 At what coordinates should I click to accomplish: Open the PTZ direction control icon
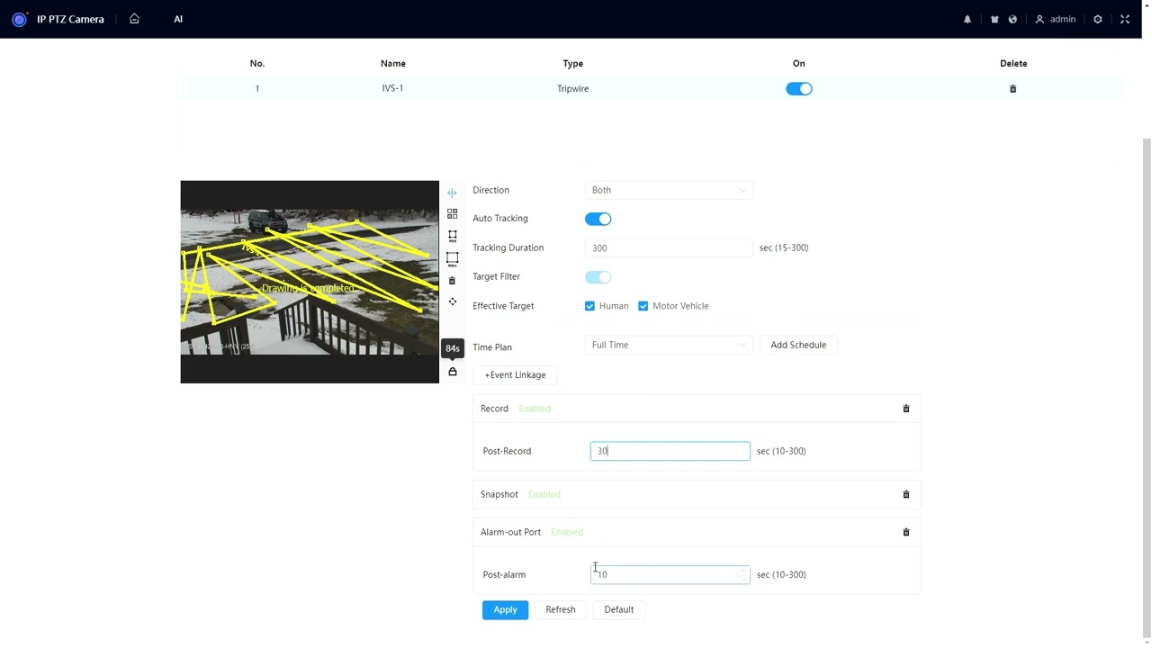(x=452, y=302)
